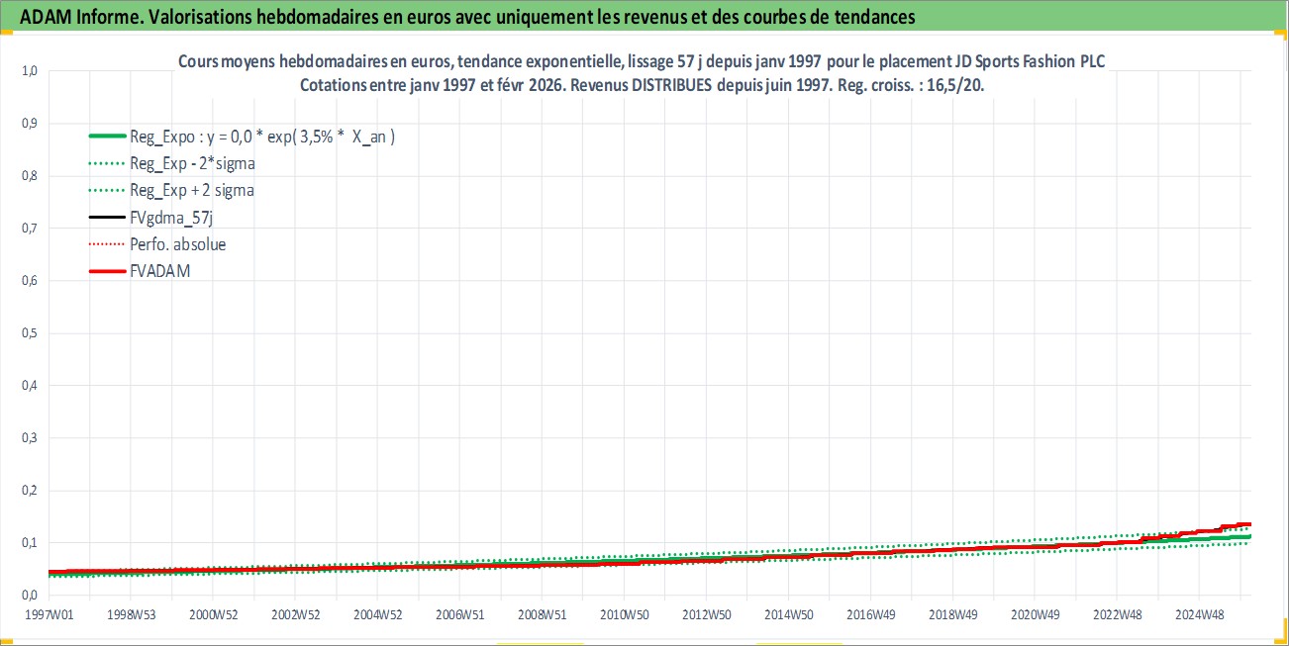
Task: Click the y-axis label 0,9
Action: [x=29, y=125]
